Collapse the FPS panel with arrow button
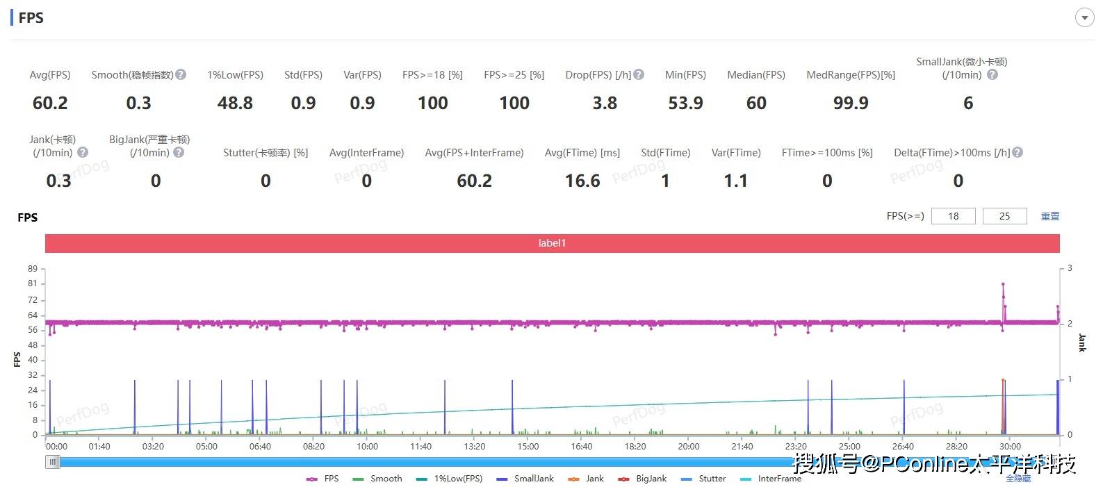 coord(1084,18)
